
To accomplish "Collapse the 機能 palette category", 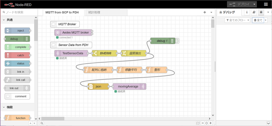I will pos(4,107).
